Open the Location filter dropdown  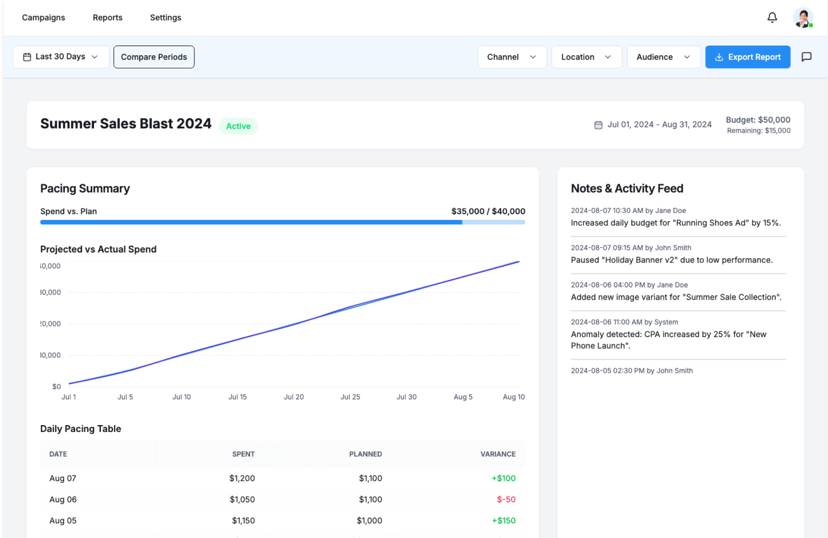[x=586, y=57]
